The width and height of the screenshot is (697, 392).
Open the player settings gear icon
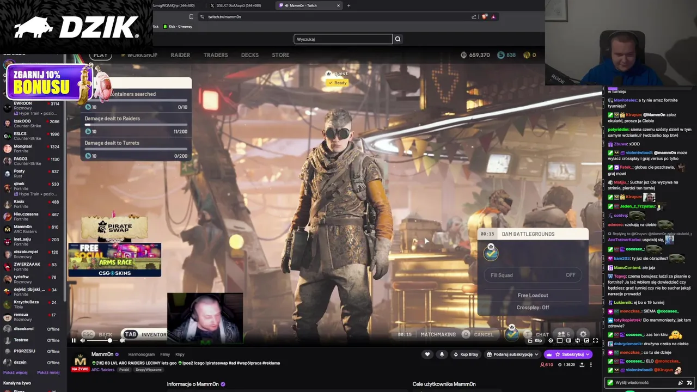coord(551,340)
